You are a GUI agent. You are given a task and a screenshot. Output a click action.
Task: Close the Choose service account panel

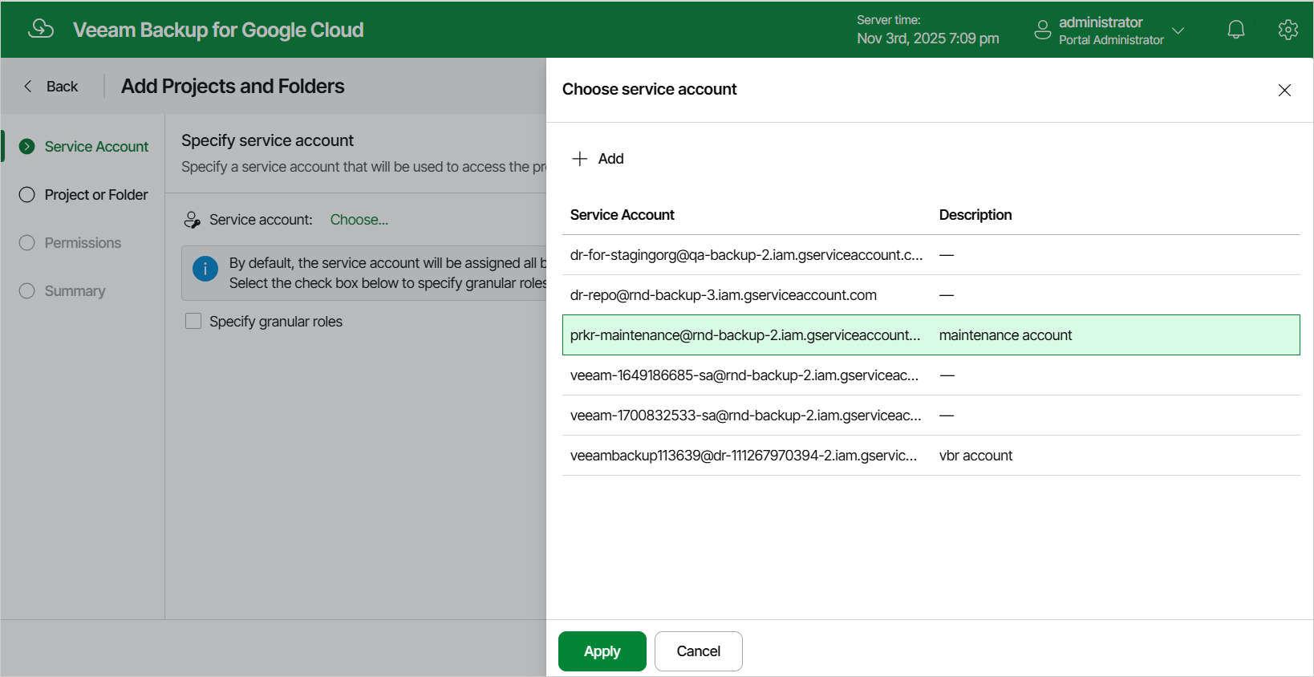click(1284, 90)
